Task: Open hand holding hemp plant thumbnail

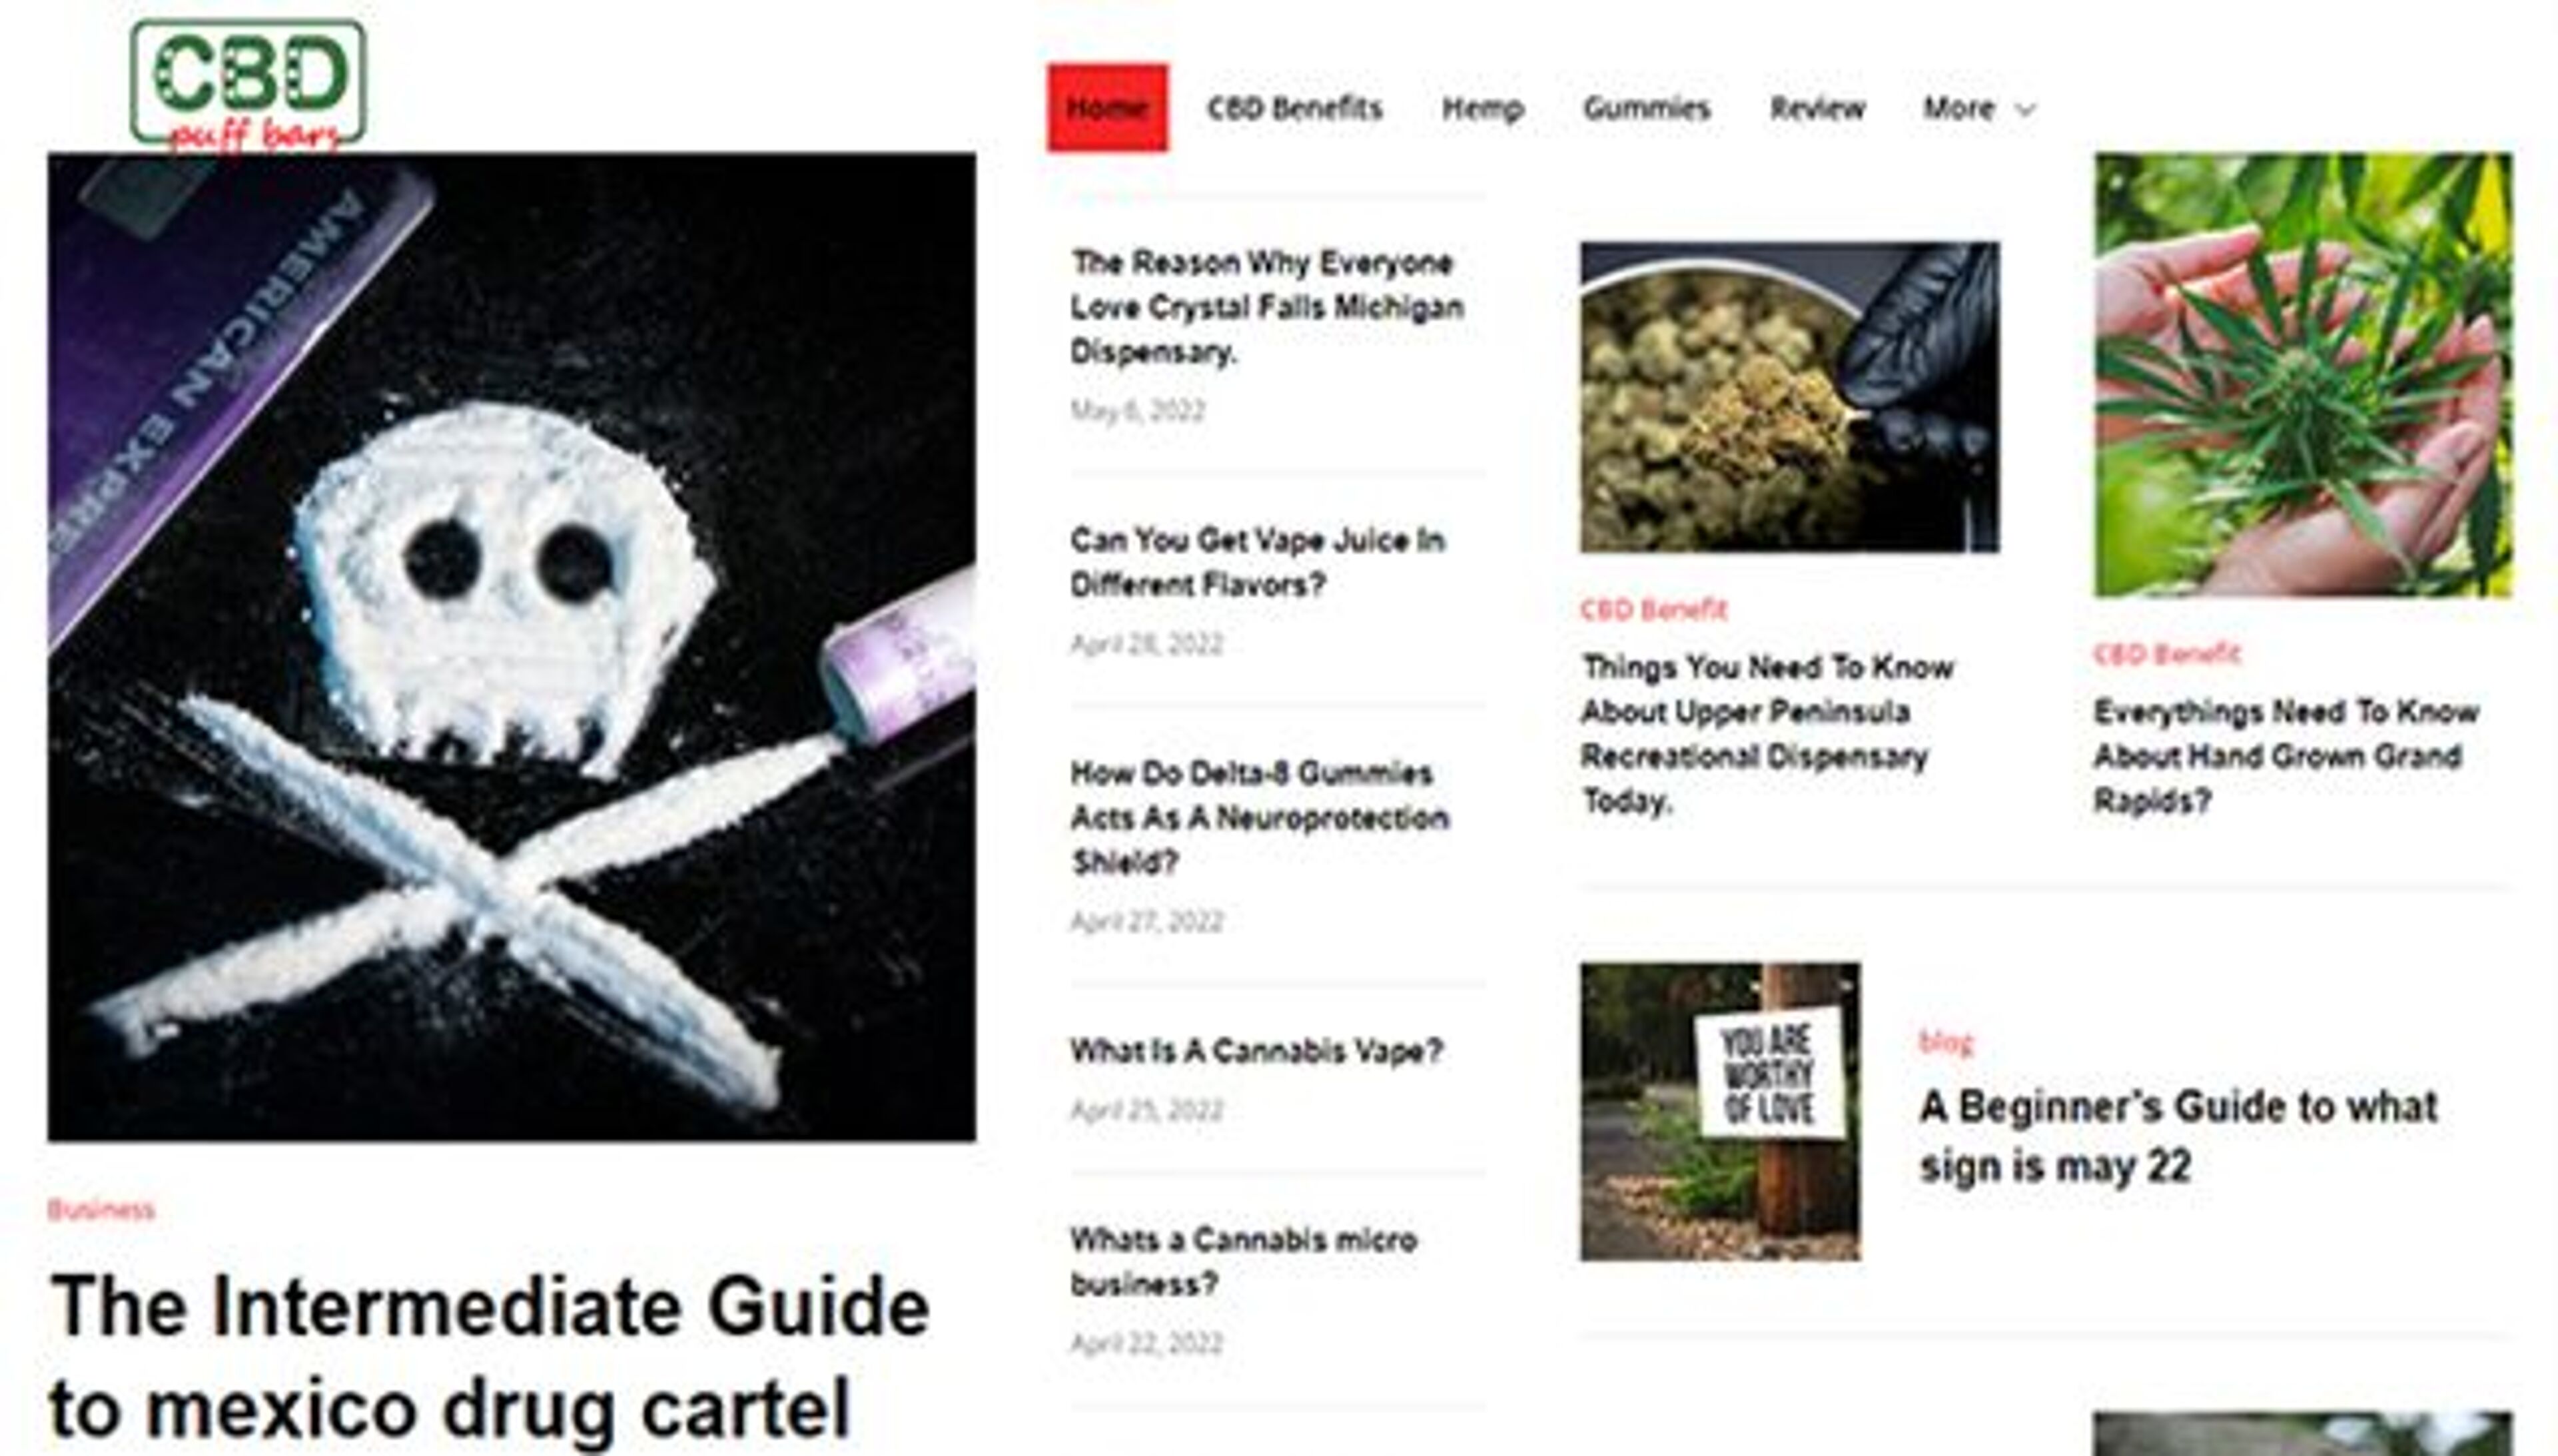Action: (x=2303, y=374)
